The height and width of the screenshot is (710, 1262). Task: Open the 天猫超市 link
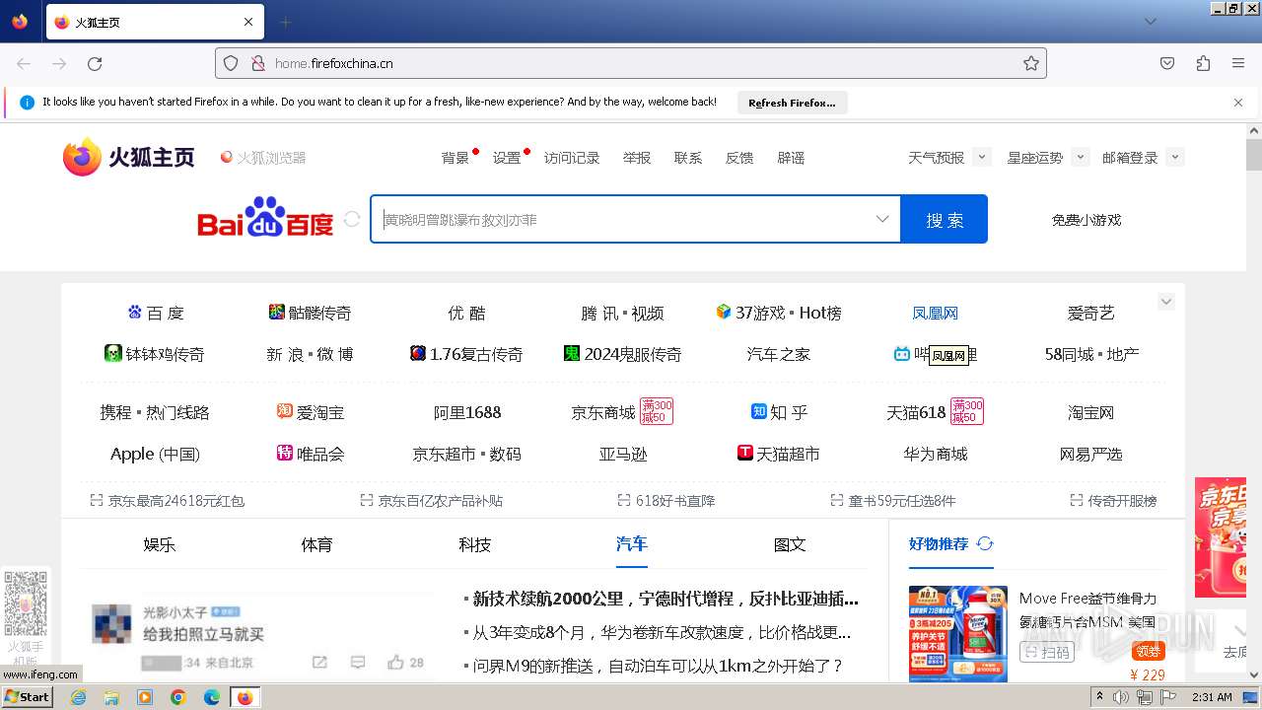(x=778, y=454)
